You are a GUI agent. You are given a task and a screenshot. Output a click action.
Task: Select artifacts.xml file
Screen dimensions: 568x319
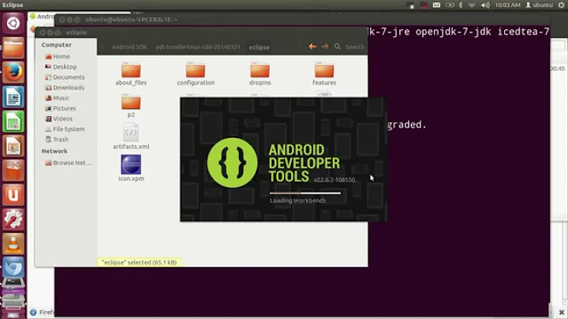pyautogui.click(x=131, y=137)
